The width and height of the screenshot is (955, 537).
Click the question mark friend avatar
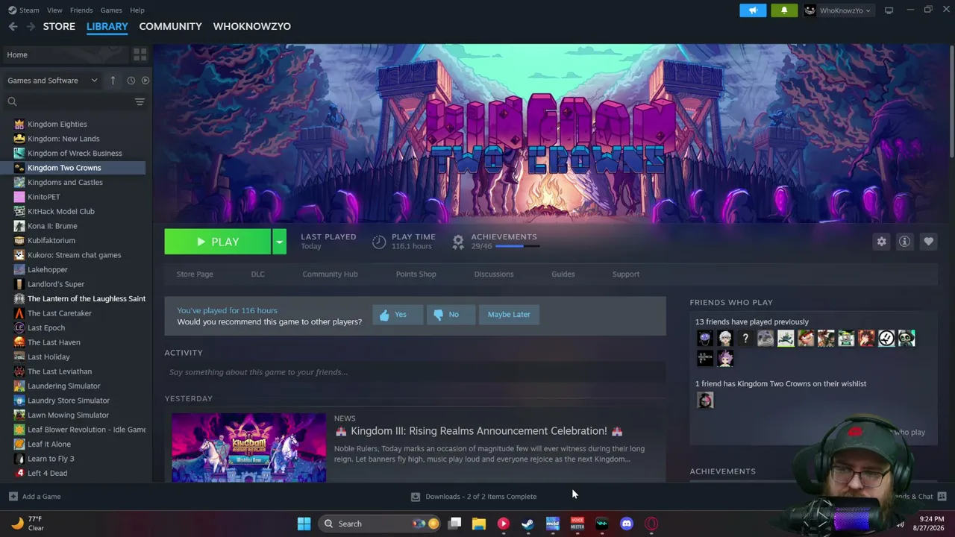(x=745, y=339)
